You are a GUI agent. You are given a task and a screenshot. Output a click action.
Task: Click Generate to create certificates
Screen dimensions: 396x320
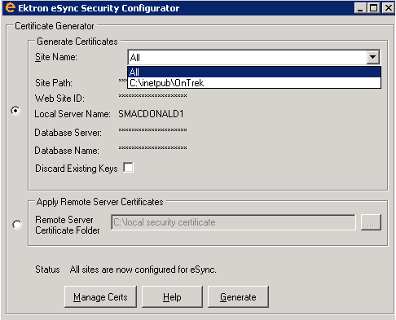click(238, 296)
